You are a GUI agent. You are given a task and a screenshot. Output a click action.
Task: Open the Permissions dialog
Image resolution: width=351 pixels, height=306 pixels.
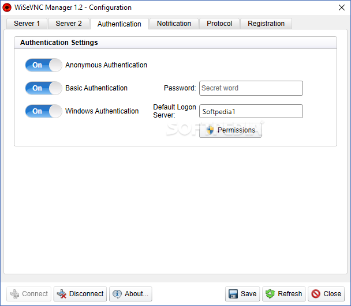tap(230, 130)
